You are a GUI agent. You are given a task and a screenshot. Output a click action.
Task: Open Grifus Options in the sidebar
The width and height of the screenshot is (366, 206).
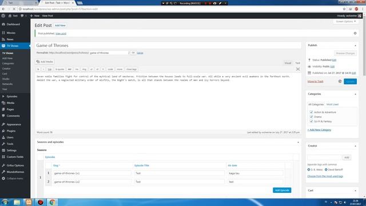[x=15, y=165]
